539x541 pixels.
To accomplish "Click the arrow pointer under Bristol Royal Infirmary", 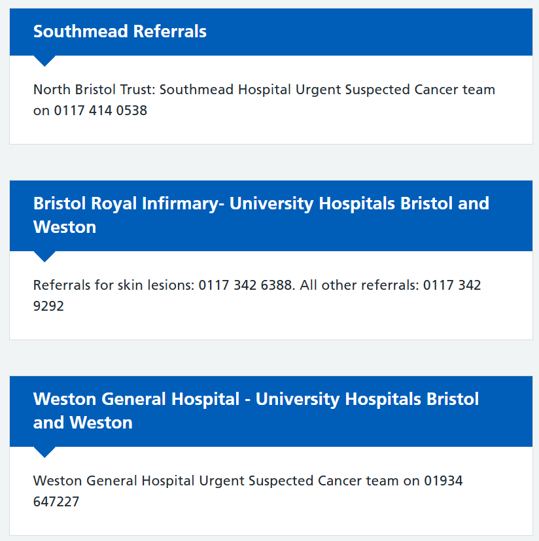I will (x=44, y=256).
